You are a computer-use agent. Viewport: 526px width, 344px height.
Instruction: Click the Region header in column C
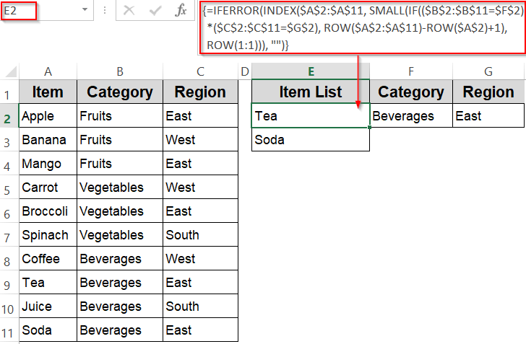[200, 92]
